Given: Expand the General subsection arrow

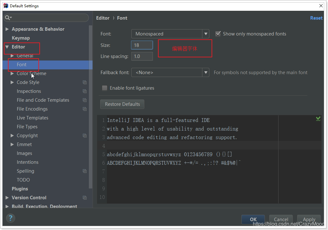Looking at the screenshot, I should point(12,56).
